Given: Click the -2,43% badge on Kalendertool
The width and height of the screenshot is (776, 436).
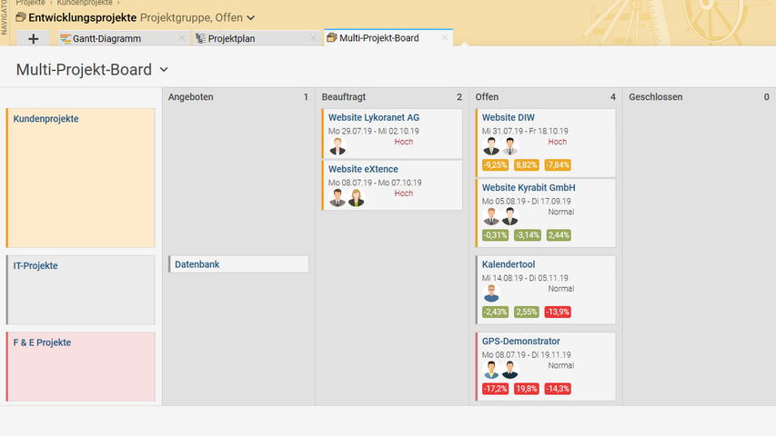Looking at the screenshot, I should pos(496,312).
